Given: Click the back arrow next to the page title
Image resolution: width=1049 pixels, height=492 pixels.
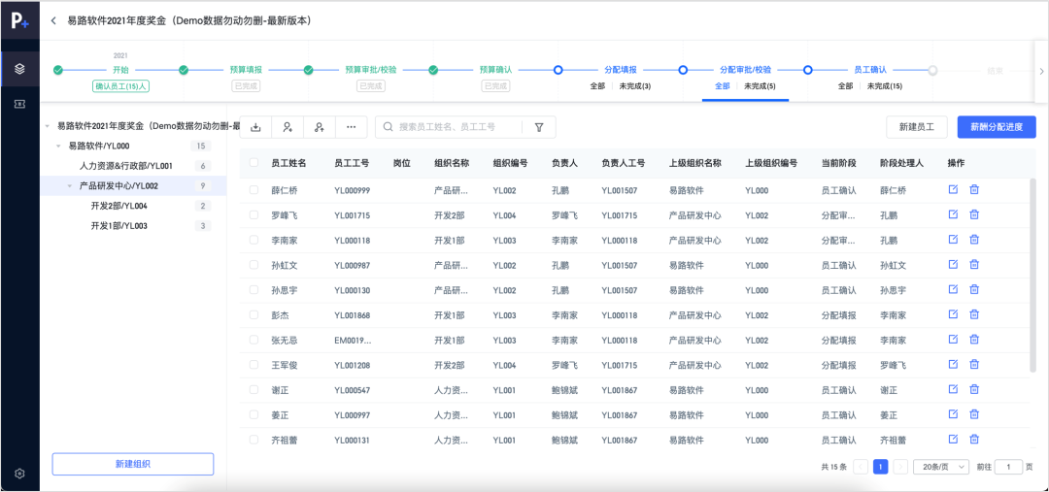Looking at the screenshot, I should pos(53,20).
